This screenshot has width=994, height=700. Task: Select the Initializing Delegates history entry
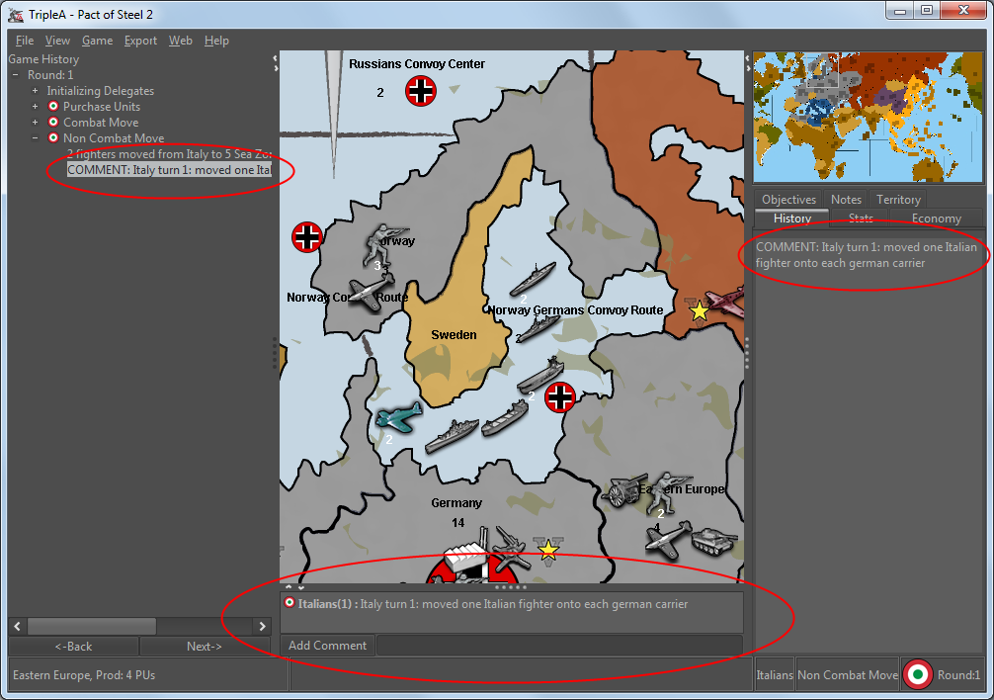(100, 91)
